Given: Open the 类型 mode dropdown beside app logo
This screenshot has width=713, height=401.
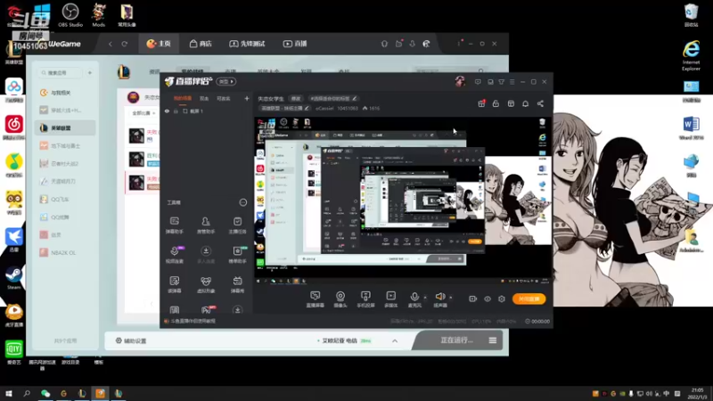Looking at the screenshot, I should click(226, 81).
